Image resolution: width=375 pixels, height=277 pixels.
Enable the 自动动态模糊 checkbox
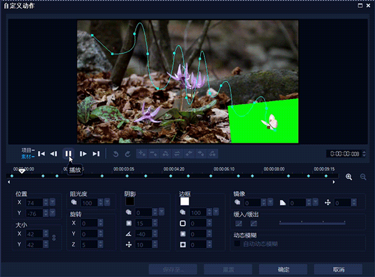pyautogui.click(x=237, y=243)
